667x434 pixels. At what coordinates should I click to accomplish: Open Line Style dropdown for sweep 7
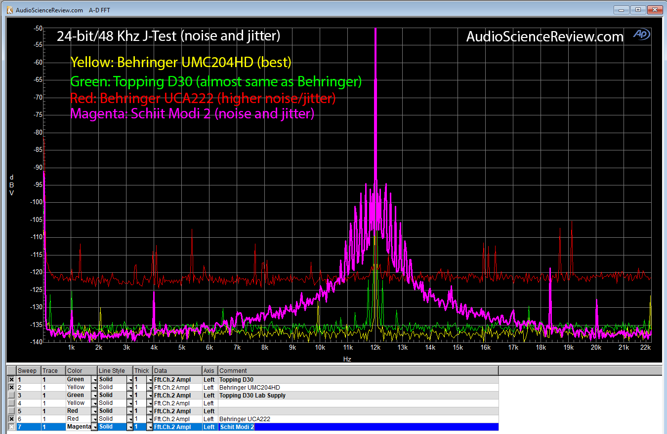(130, 427)
